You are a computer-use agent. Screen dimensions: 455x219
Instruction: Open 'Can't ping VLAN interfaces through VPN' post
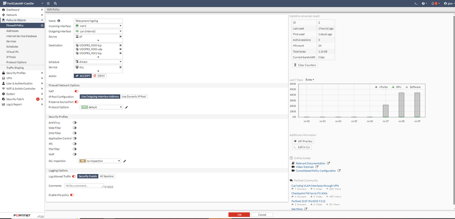[x=315, y=186]
